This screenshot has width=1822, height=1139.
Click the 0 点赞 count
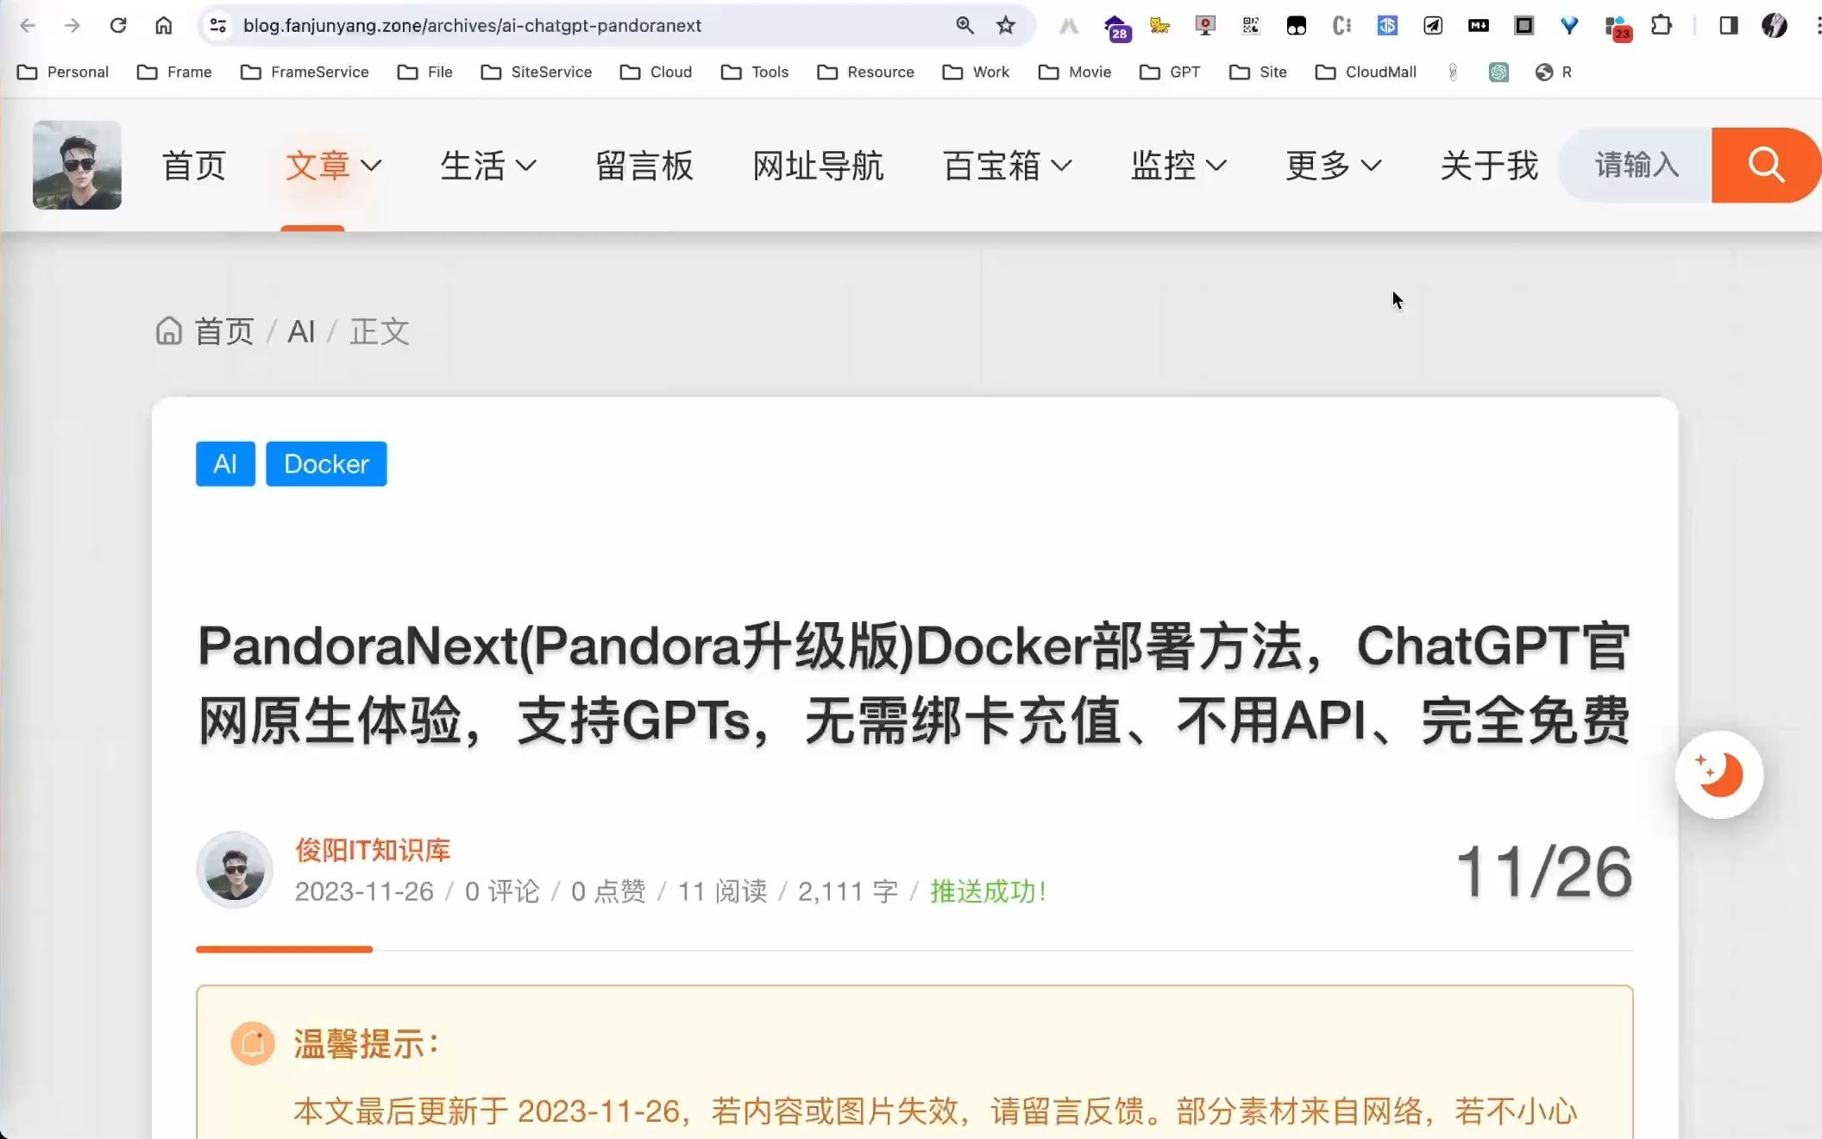click(608, 891)
